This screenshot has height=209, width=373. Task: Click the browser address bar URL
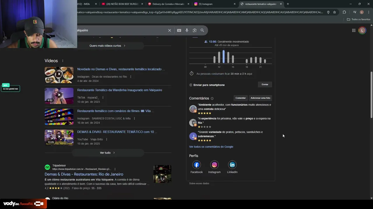click(200, 12)
